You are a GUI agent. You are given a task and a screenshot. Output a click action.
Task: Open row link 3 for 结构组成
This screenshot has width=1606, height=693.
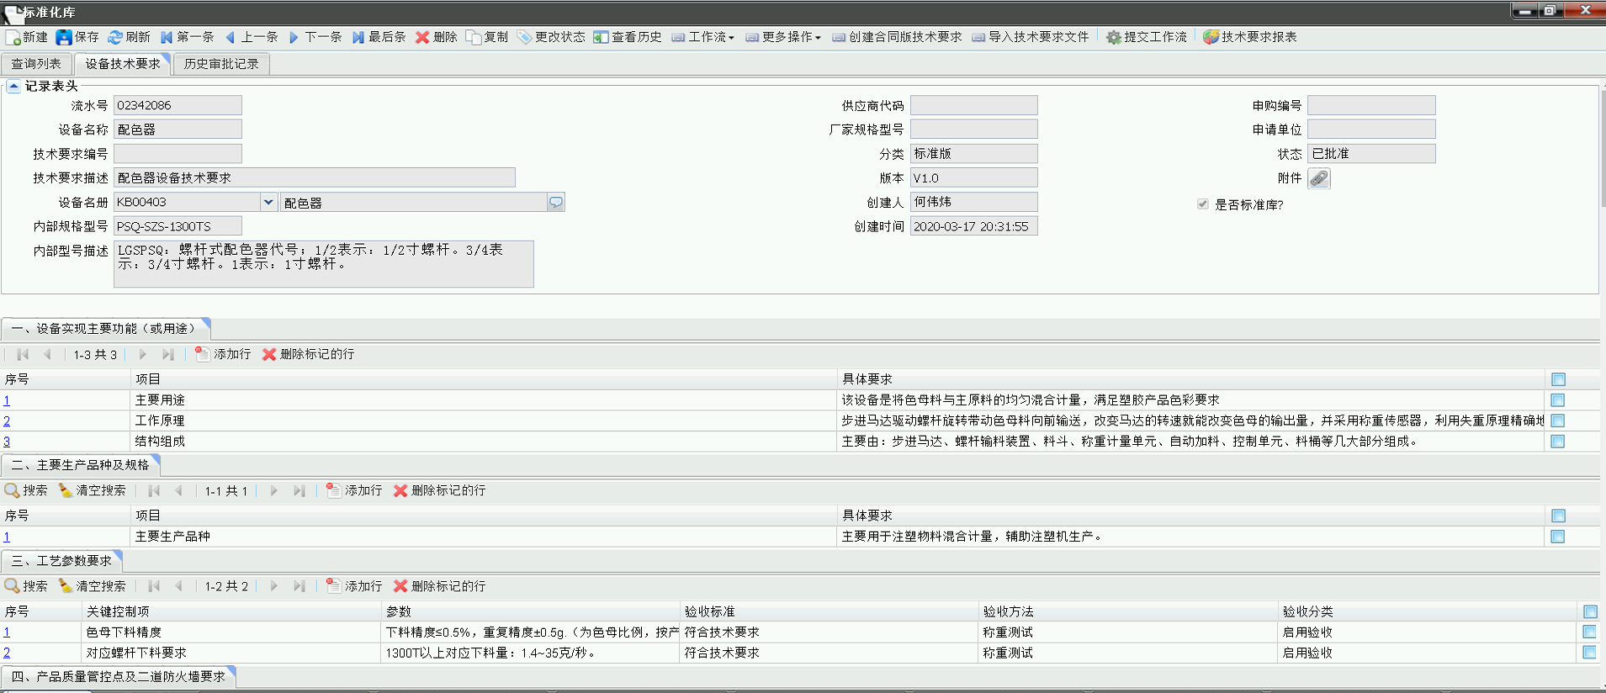pyautogui.click(x=7, y=442)
